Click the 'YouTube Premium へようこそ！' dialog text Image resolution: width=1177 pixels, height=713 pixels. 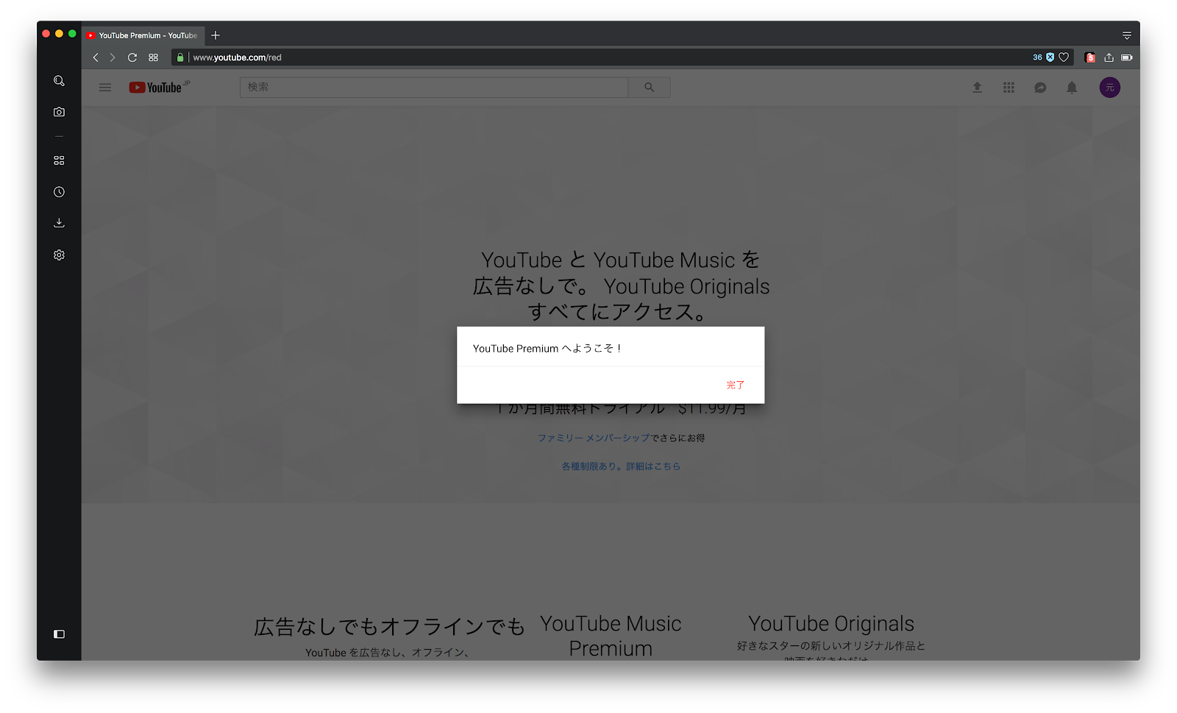click(x=547, y=349)
